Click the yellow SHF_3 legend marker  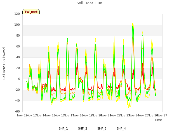coord(93,129)
